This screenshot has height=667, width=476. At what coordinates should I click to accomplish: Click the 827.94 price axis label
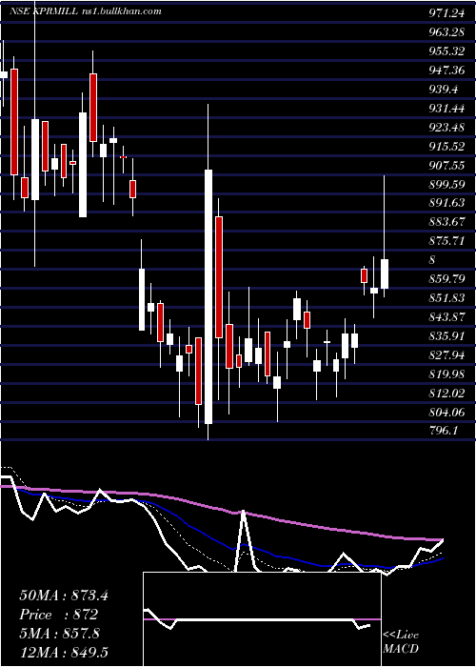(x=446, y=354)
